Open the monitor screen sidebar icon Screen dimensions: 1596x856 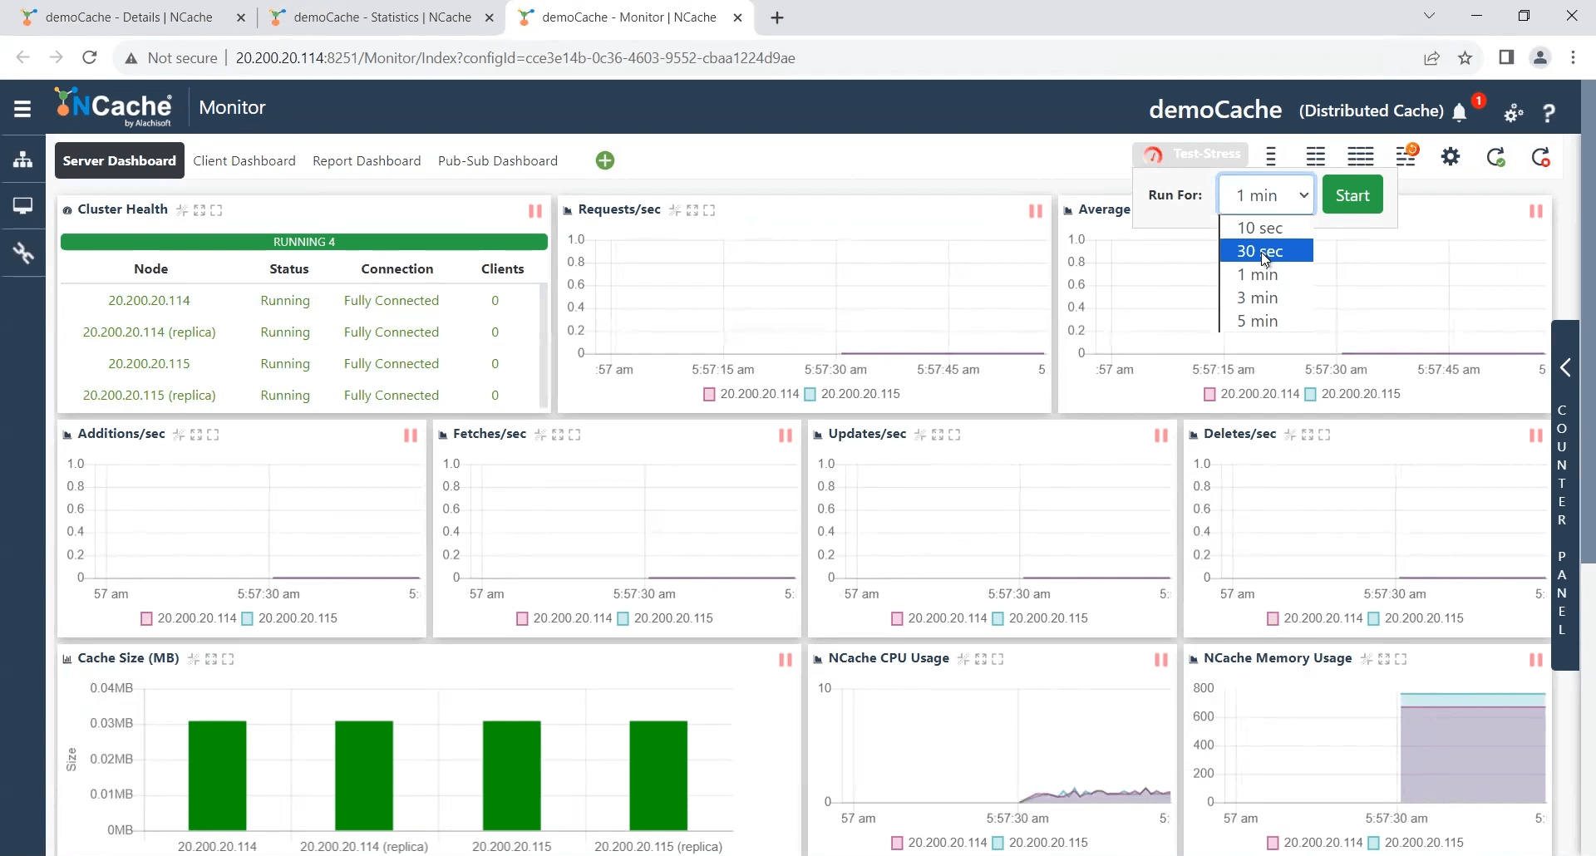point(22,205)
